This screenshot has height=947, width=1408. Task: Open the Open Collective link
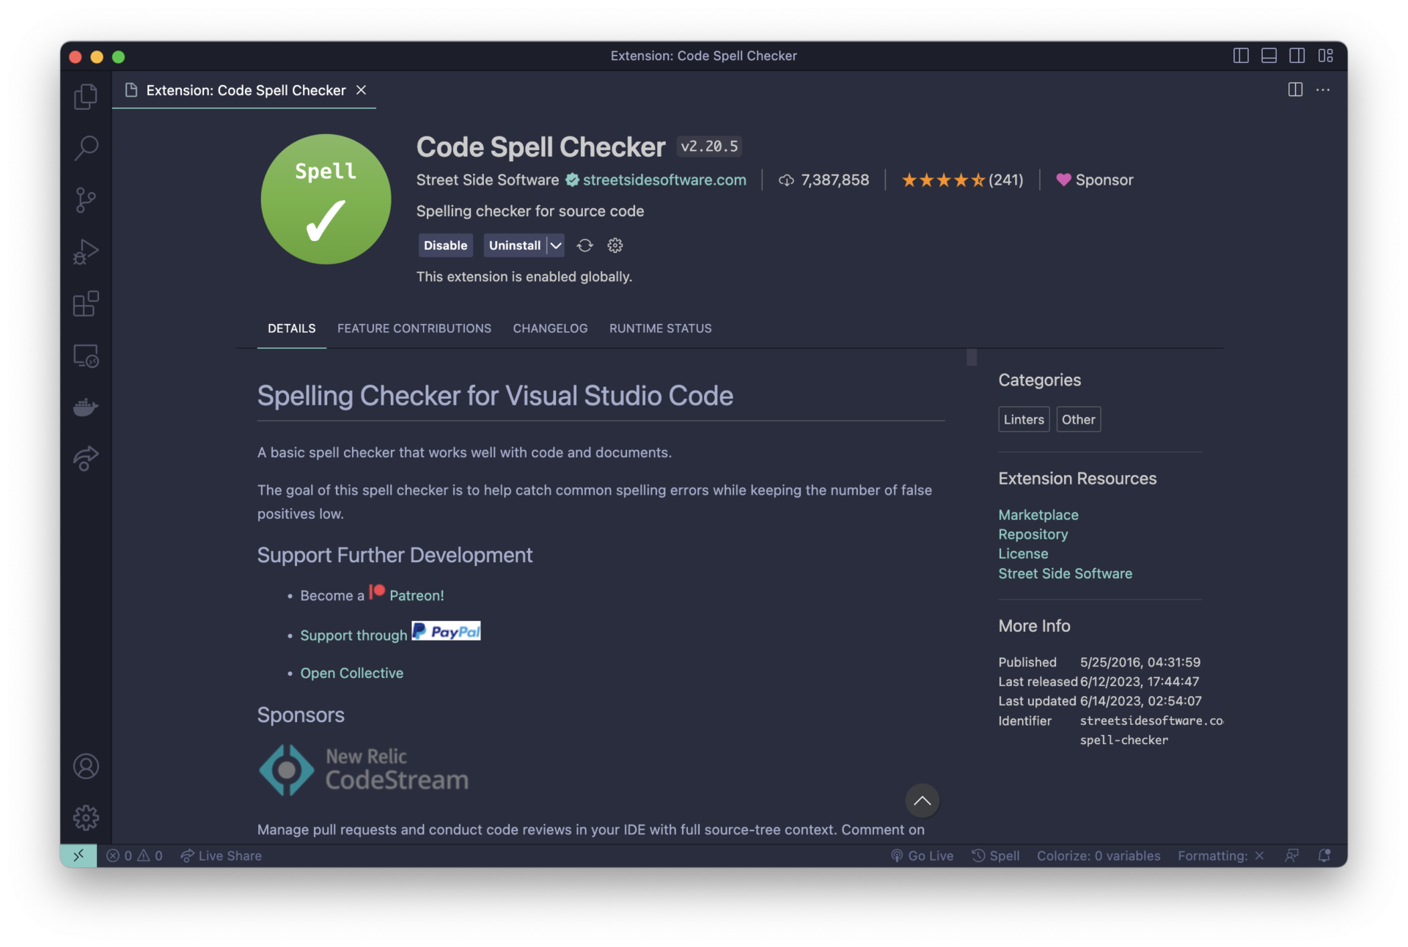(x=351, y=673)
